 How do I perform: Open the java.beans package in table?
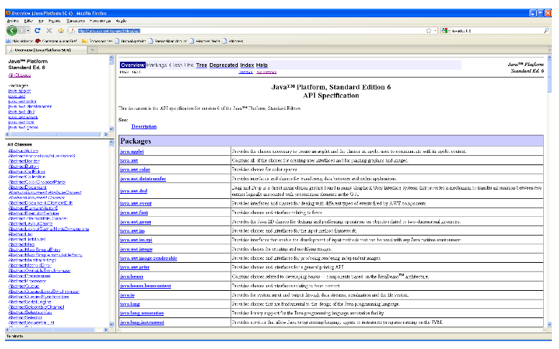(x=131, y=276)
